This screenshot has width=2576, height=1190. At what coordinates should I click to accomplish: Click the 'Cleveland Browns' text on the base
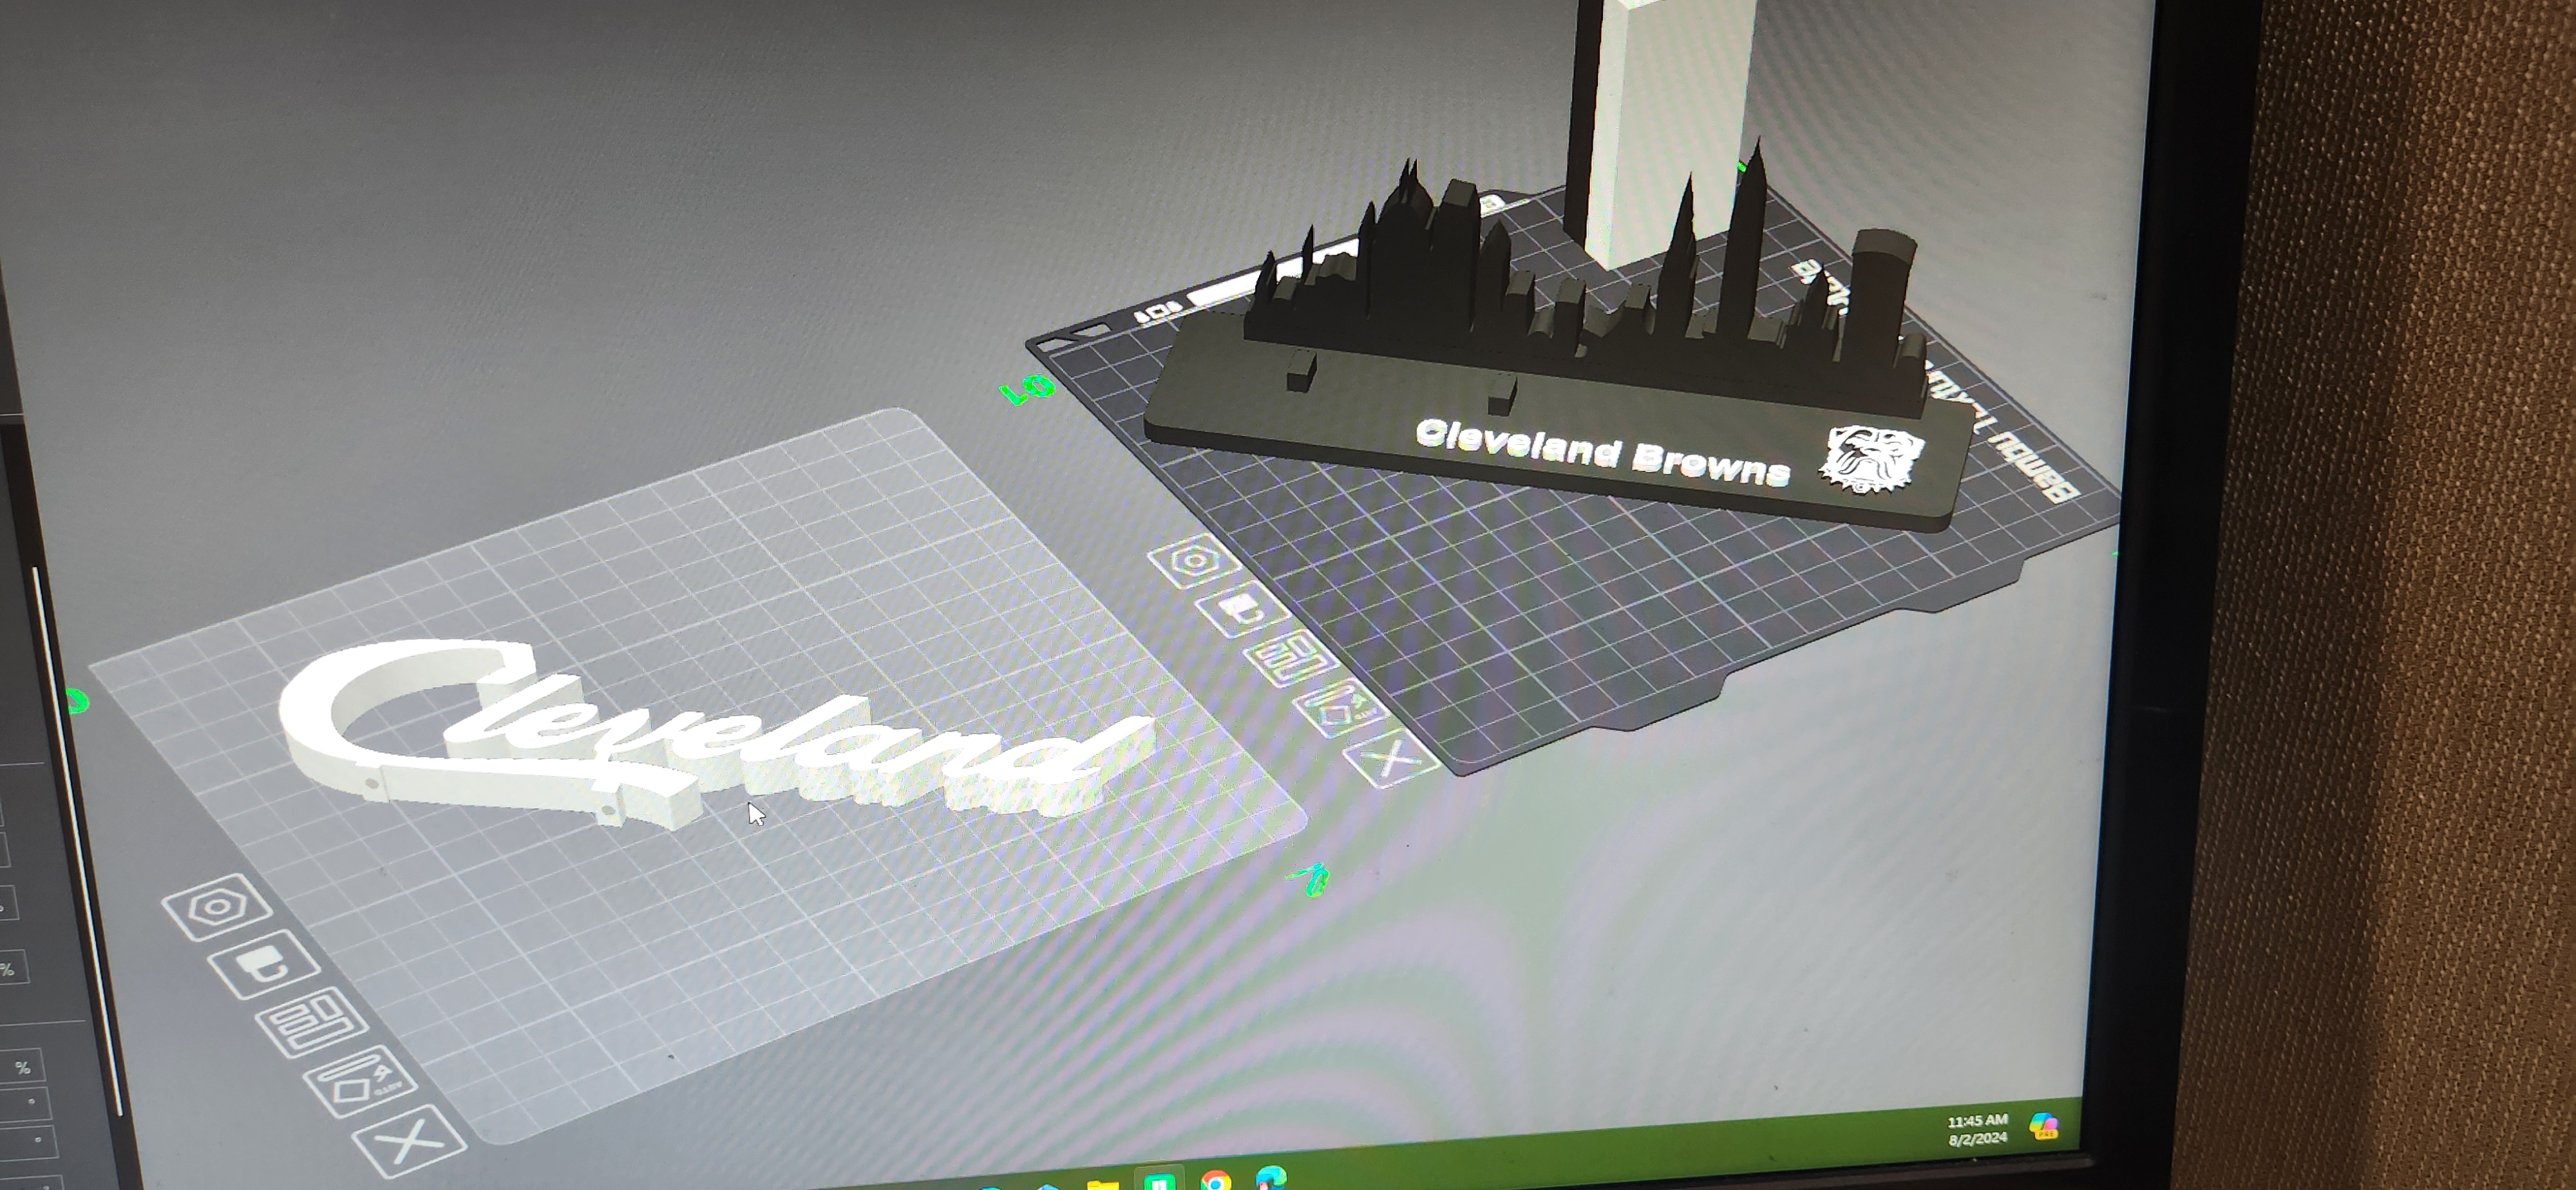pos(1603,453)
